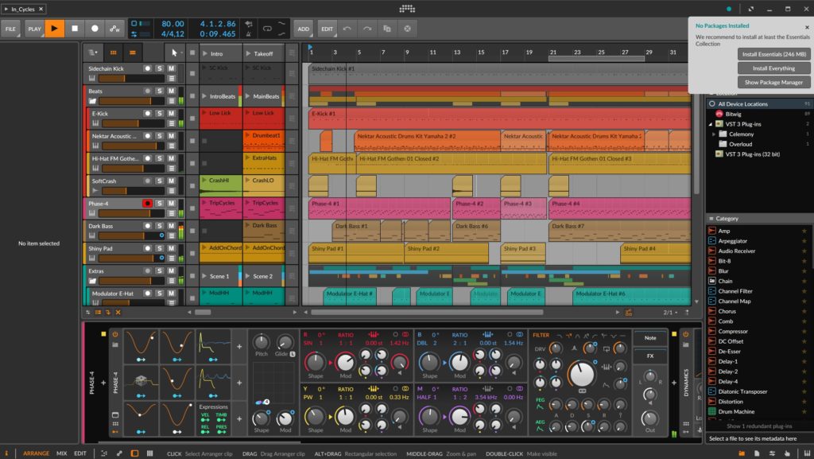Select the Compressor device in category list
Viewport: 814px width, 459px height.
[732, 331]
